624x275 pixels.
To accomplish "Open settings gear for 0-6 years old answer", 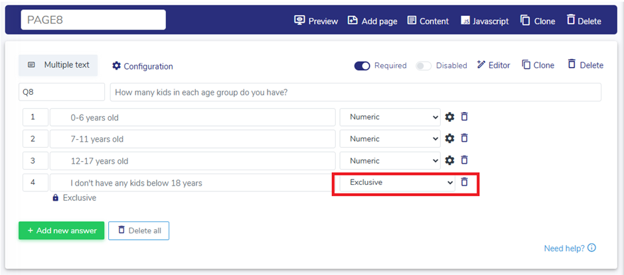I will (449, 117).
